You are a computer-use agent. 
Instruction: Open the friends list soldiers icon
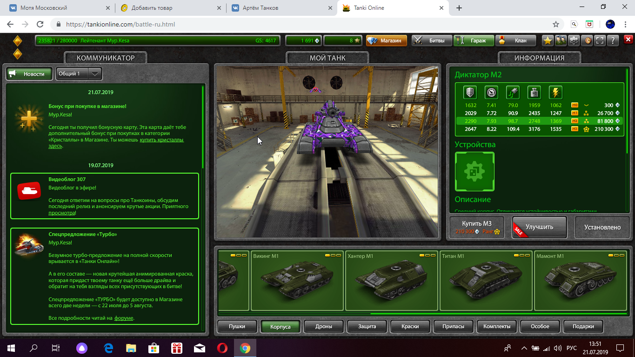[561, 40]
